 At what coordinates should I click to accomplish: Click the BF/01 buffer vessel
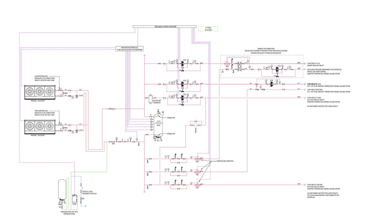point(158,125)
